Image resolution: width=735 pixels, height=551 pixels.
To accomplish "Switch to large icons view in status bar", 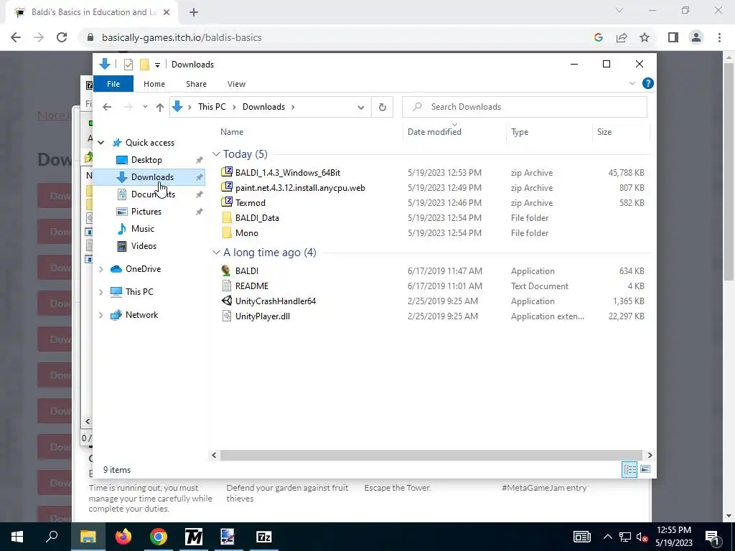I will 645,469.
